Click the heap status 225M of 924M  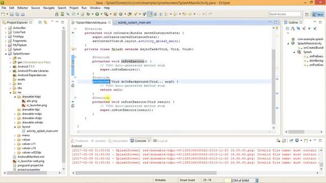coord(239,180)
